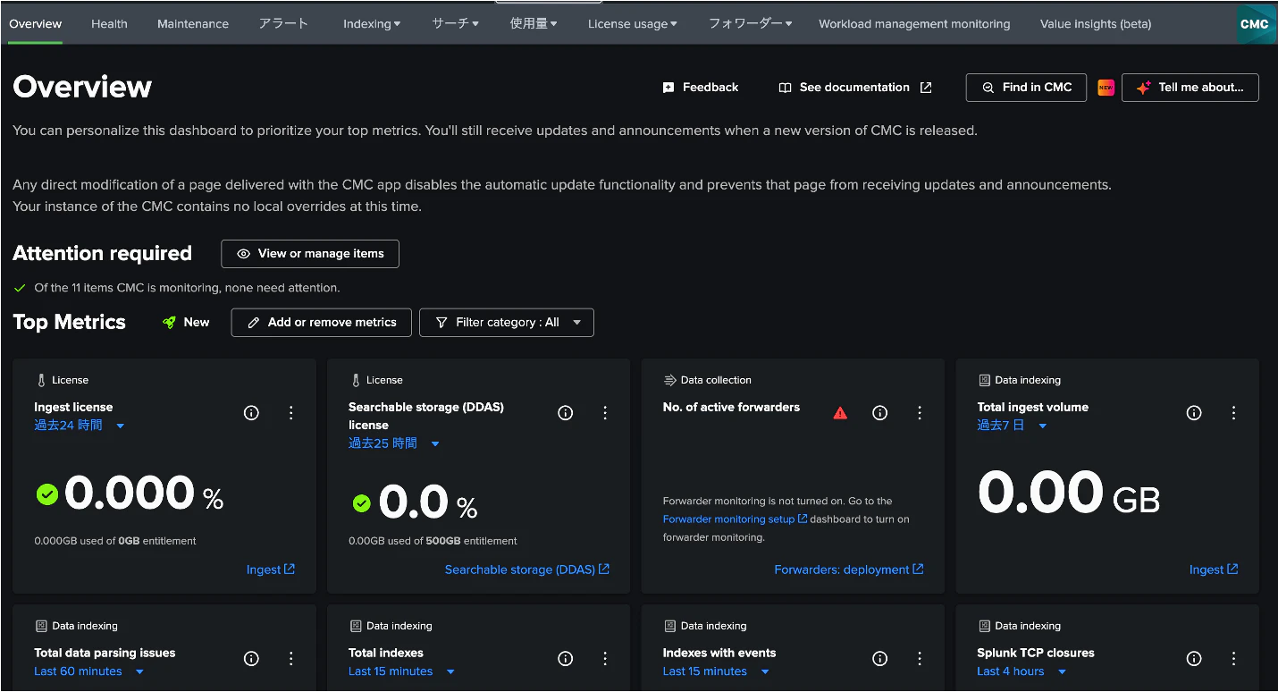Expand 過去25 時間 time range dropdown
The height and width of the screenshot is (692, 1278).
click(x=394, y=443)
